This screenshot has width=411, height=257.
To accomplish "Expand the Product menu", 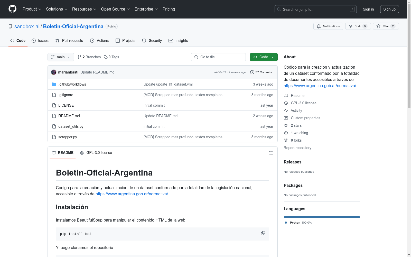I will point(32,9).
